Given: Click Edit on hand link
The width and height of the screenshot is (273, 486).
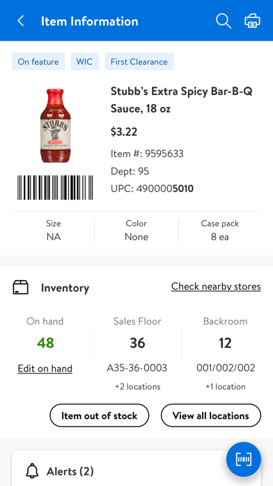Looking at the screenshot, I should pyautogui.click(x=45, y=369).
